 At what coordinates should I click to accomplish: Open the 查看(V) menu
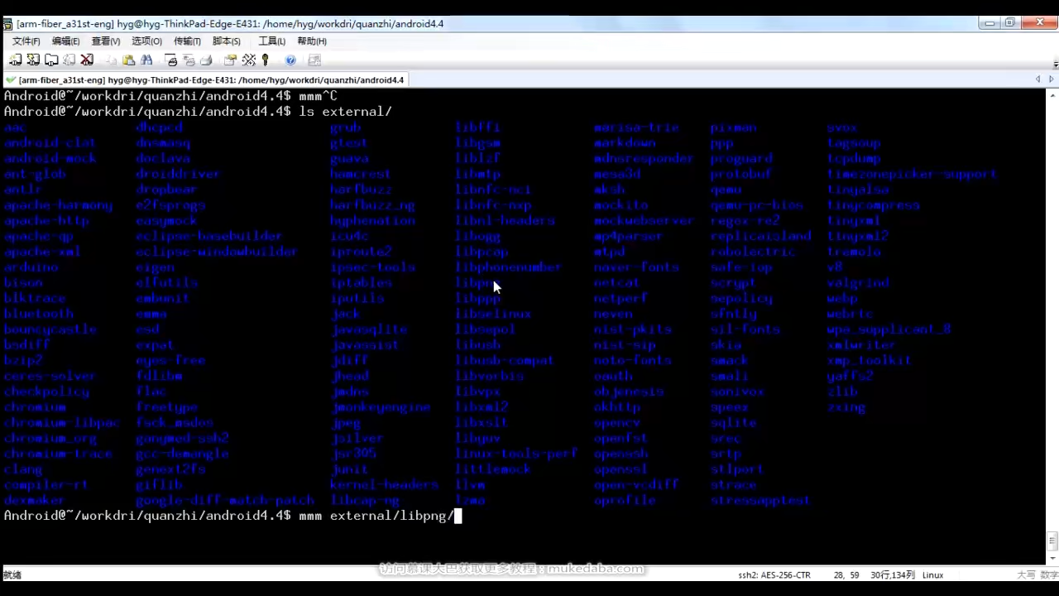106,41
